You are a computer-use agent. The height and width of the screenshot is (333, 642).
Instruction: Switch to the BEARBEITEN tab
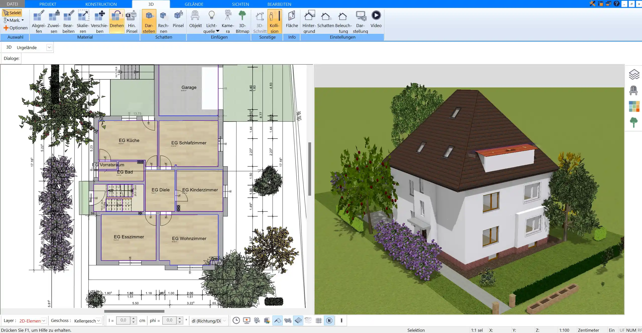coord(279,4)
